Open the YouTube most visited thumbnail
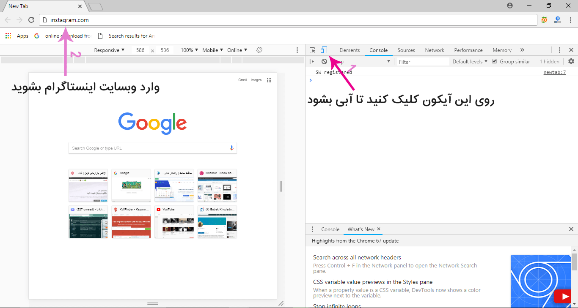Viewport: 578px width, 308px height. (174, 222)
